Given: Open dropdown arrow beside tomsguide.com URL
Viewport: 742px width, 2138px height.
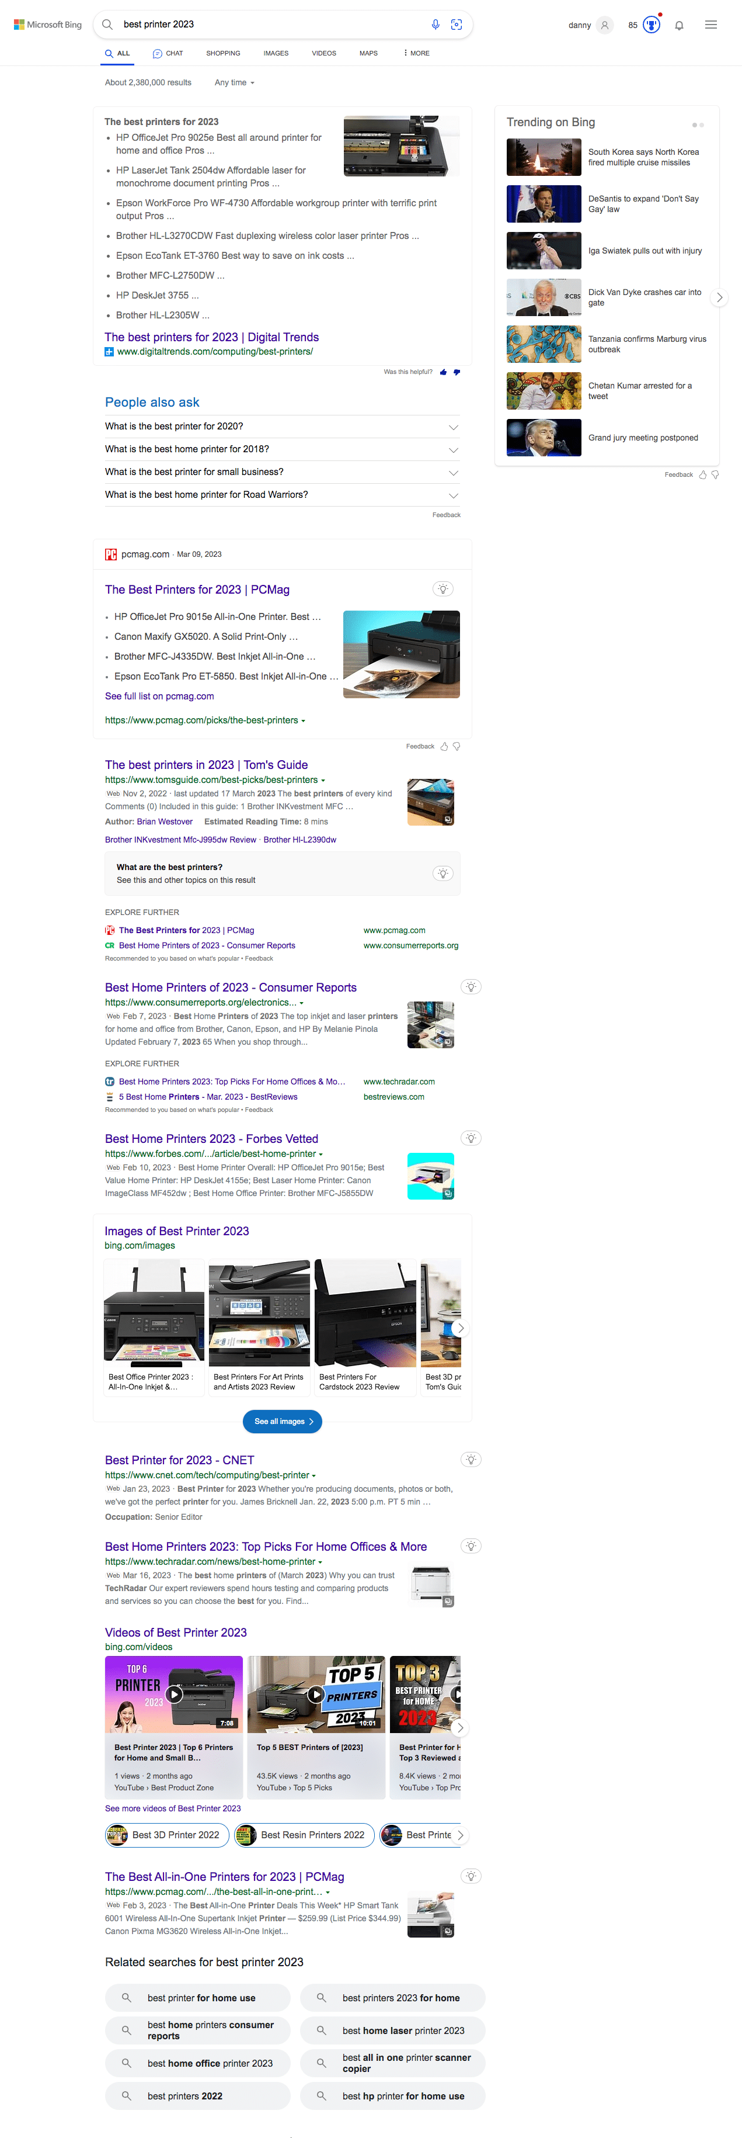Looking at the screenshot, I should 323,780.
